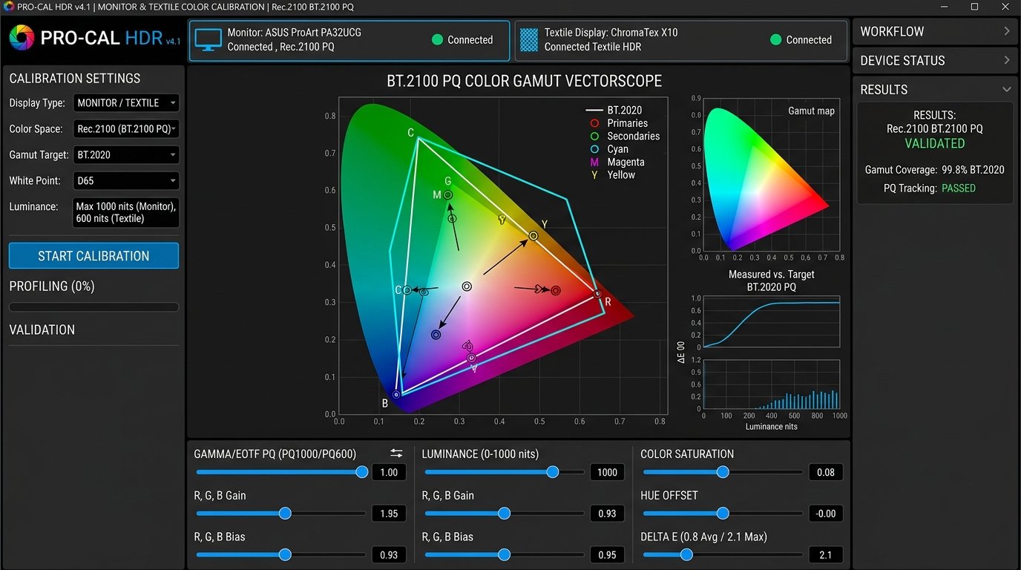
Task: Click the swap icon beside GAMMA/EOTF PQ
Action: [397, 453]
